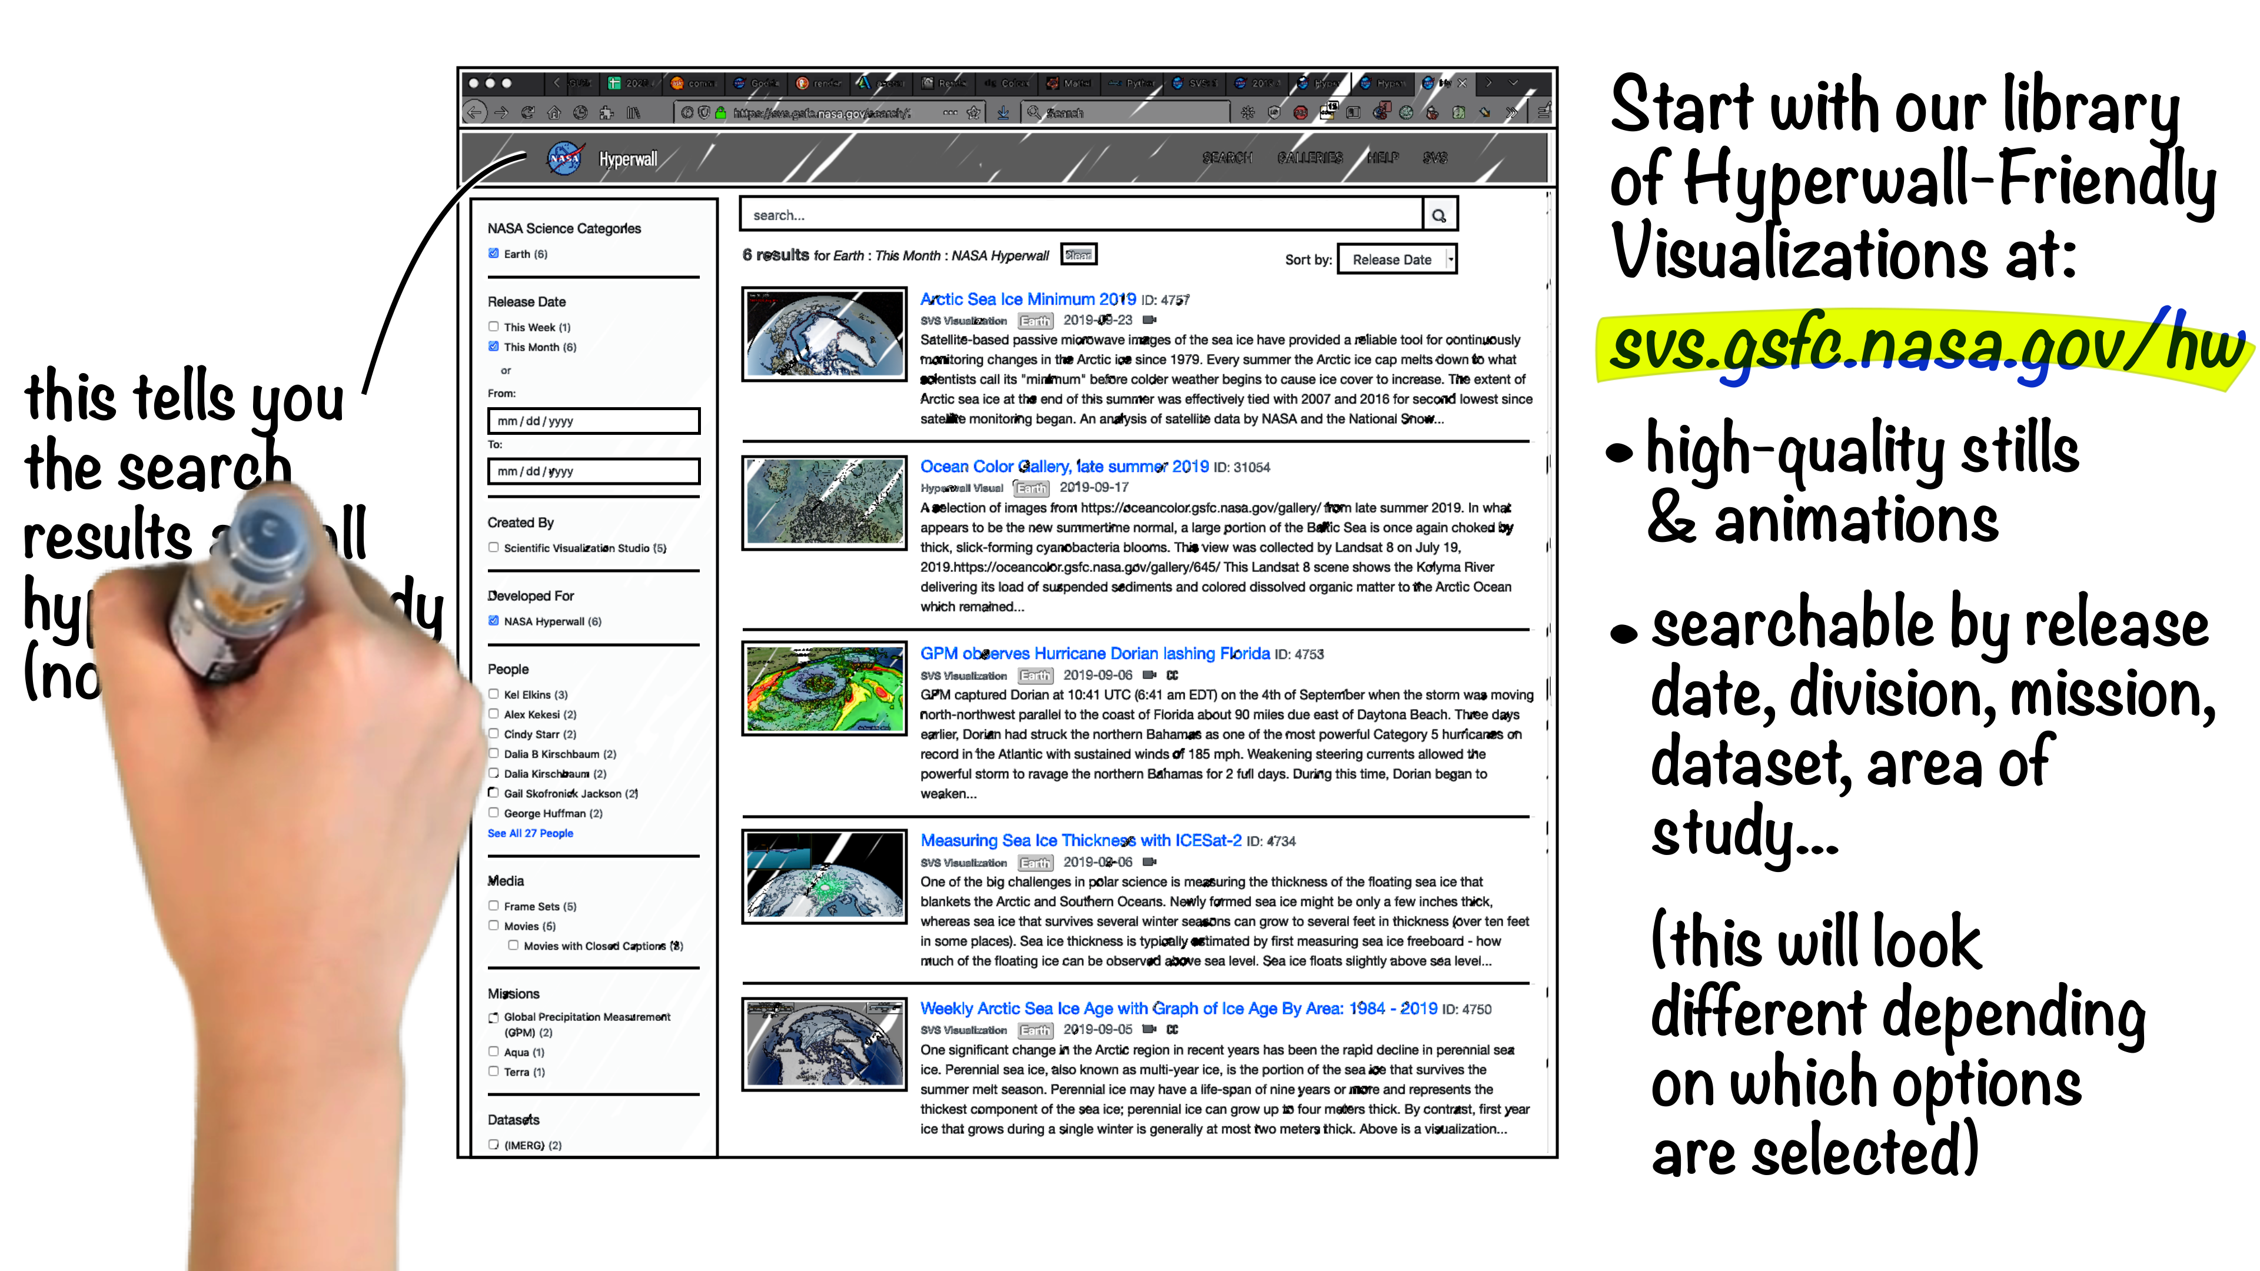Open Ocean Color Gallery, late summer 2019 link
Viewport: 2260px width, 1271px height.
[1064, 467]
